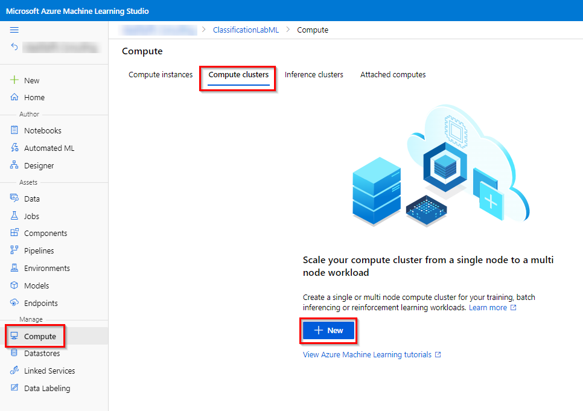Viewport: 583px width, 411px height.
Task: Click the blue New cluster button
Action: (x=328, y=330)
